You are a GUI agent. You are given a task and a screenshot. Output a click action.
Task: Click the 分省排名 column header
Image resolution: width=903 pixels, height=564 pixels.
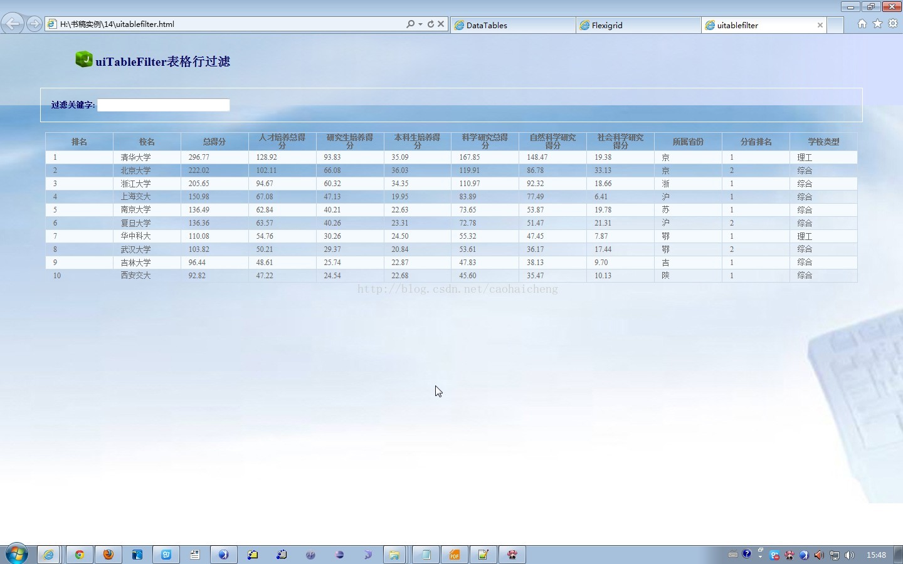coord(756,142)
